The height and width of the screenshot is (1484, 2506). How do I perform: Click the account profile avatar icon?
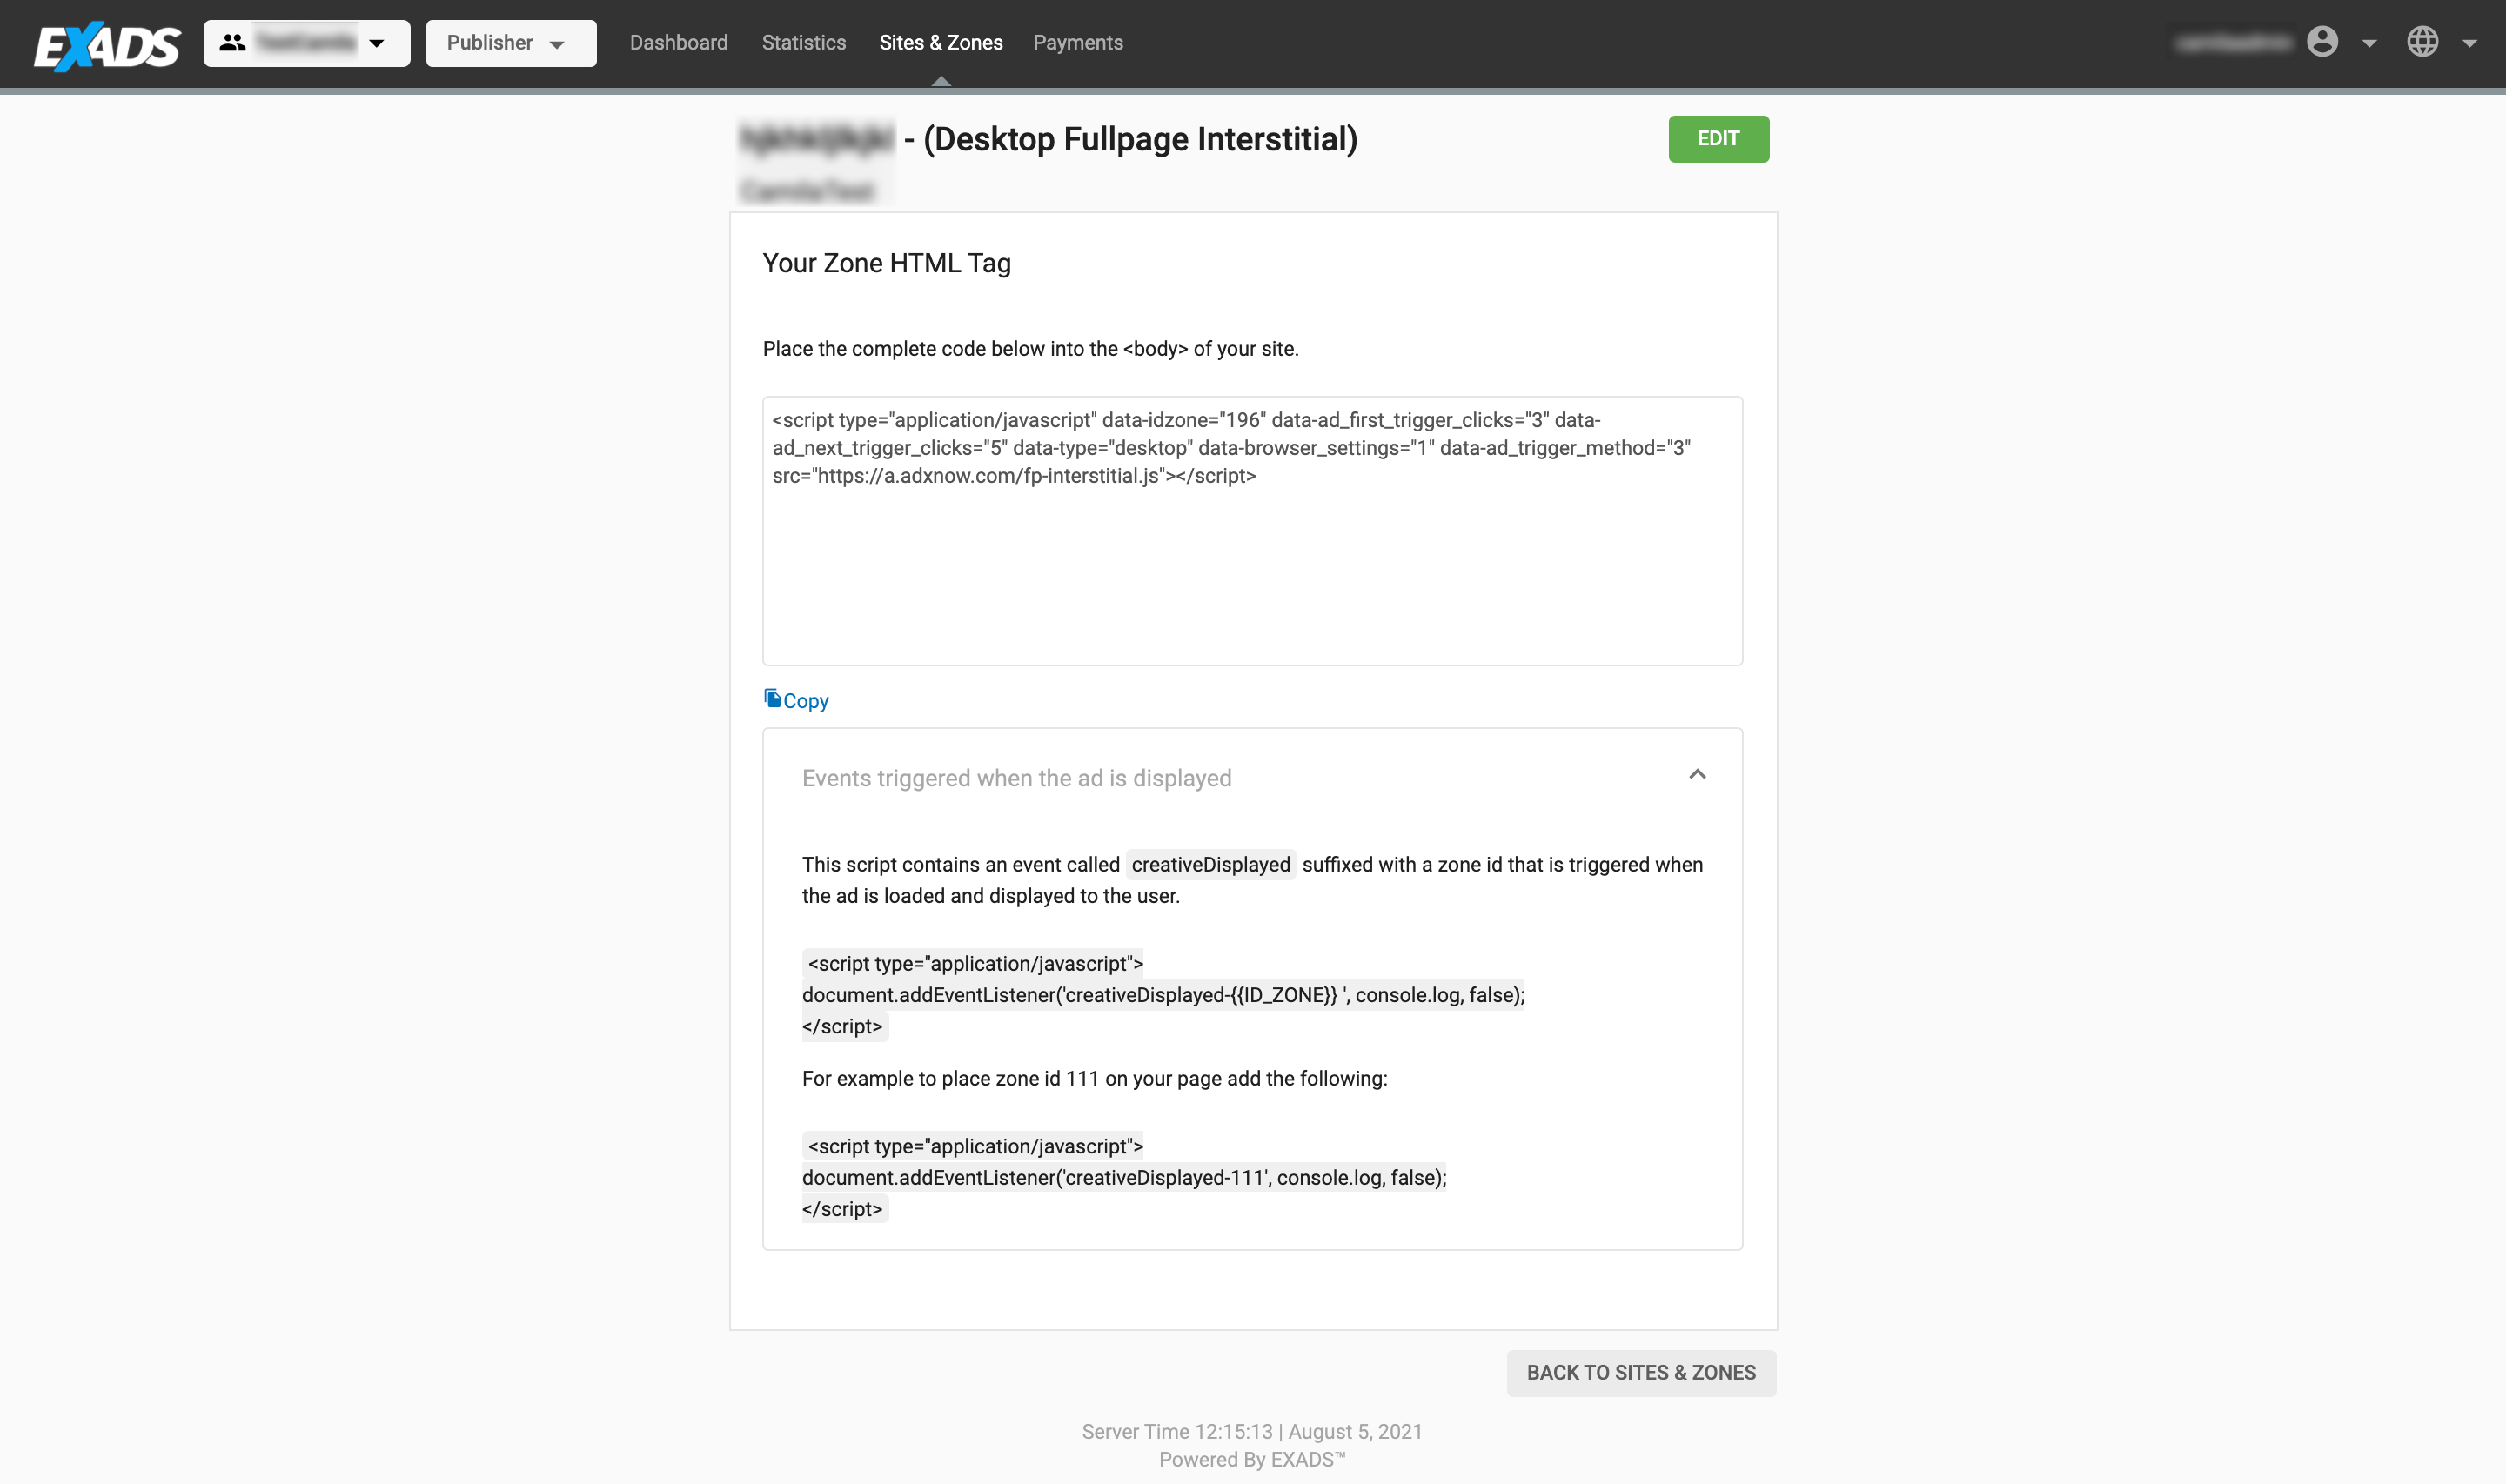tap(2322, 42)
